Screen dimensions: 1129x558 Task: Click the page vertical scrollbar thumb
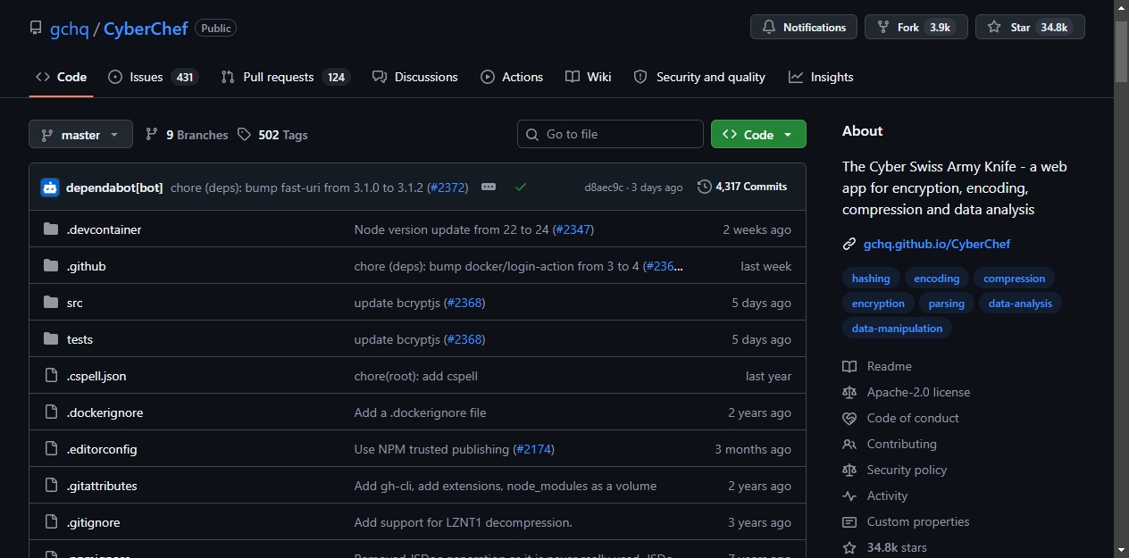(x=1121, y=51)
